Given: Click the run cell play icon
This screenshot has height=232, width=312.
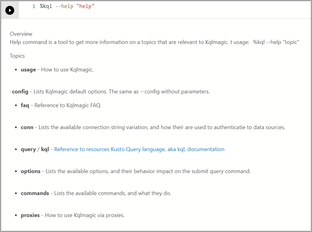Looking at the screenshot, I should pos(9,10).
